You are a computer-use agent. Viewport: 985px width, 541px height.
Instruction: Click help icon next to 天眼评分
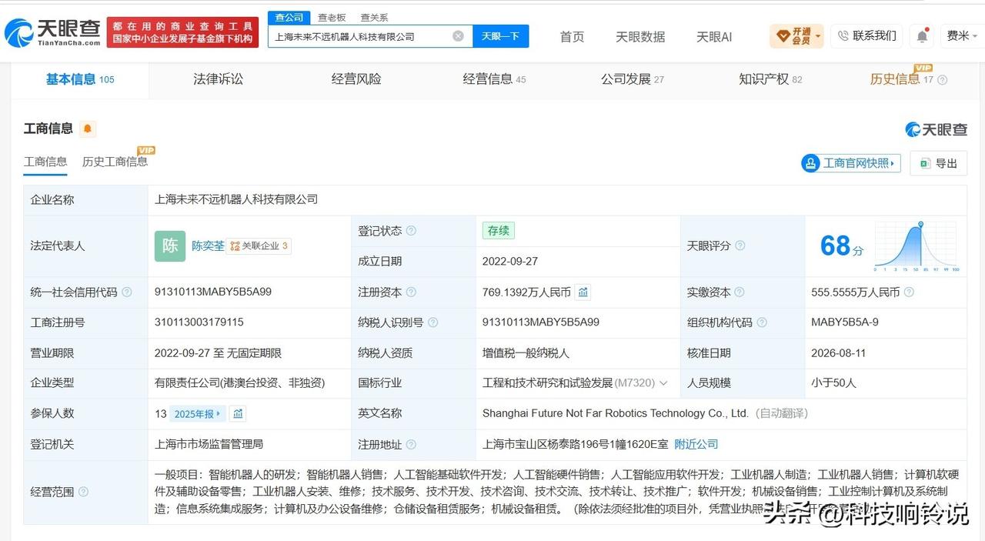pos(740,245)
